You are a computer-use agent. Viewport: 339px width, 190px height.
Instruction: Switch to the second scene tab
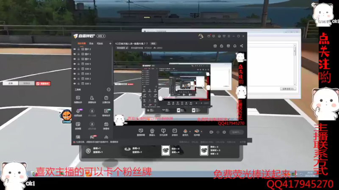pos(91,43)
